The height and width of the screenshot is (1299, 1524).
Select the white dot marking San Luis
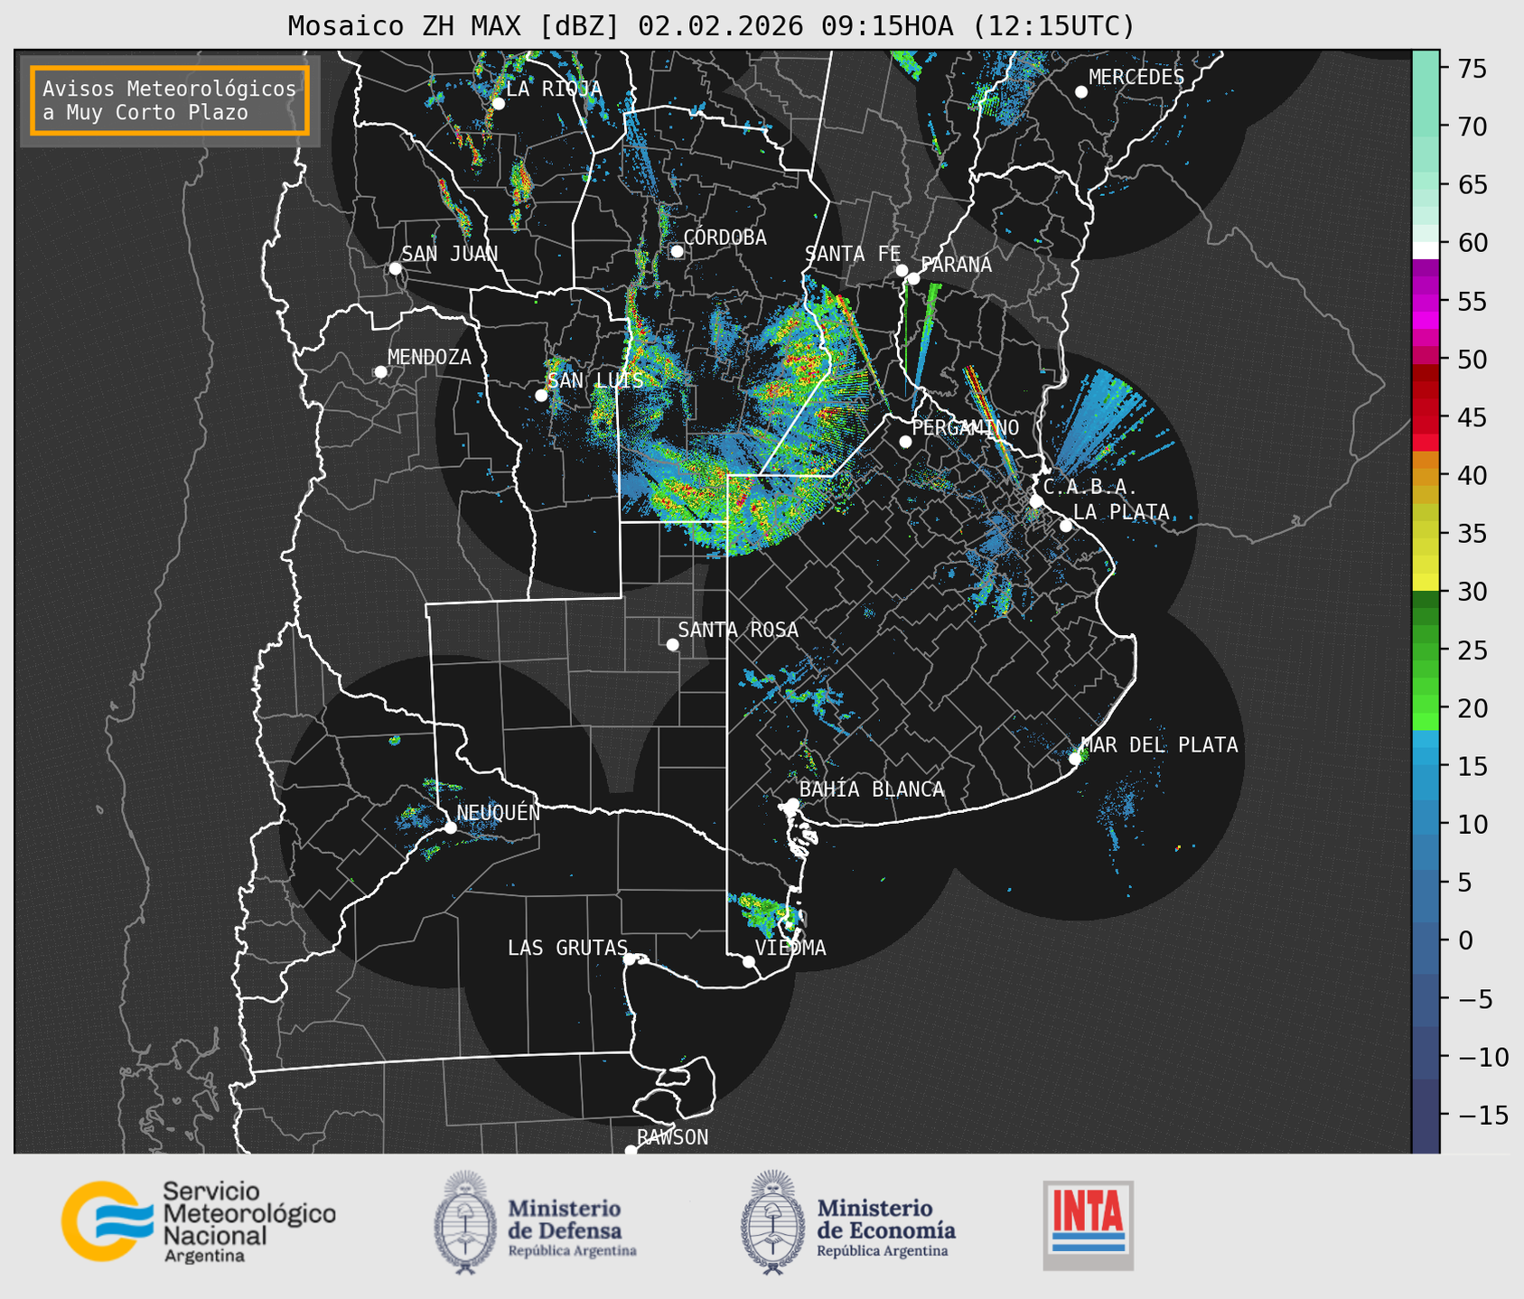(541, 396)
